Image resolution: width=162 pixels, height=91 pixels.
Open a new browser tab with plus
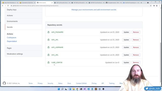point(141,3)
